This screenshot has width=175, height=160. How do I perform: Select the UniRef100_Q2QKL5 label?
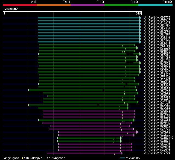[x=157, y=135]
